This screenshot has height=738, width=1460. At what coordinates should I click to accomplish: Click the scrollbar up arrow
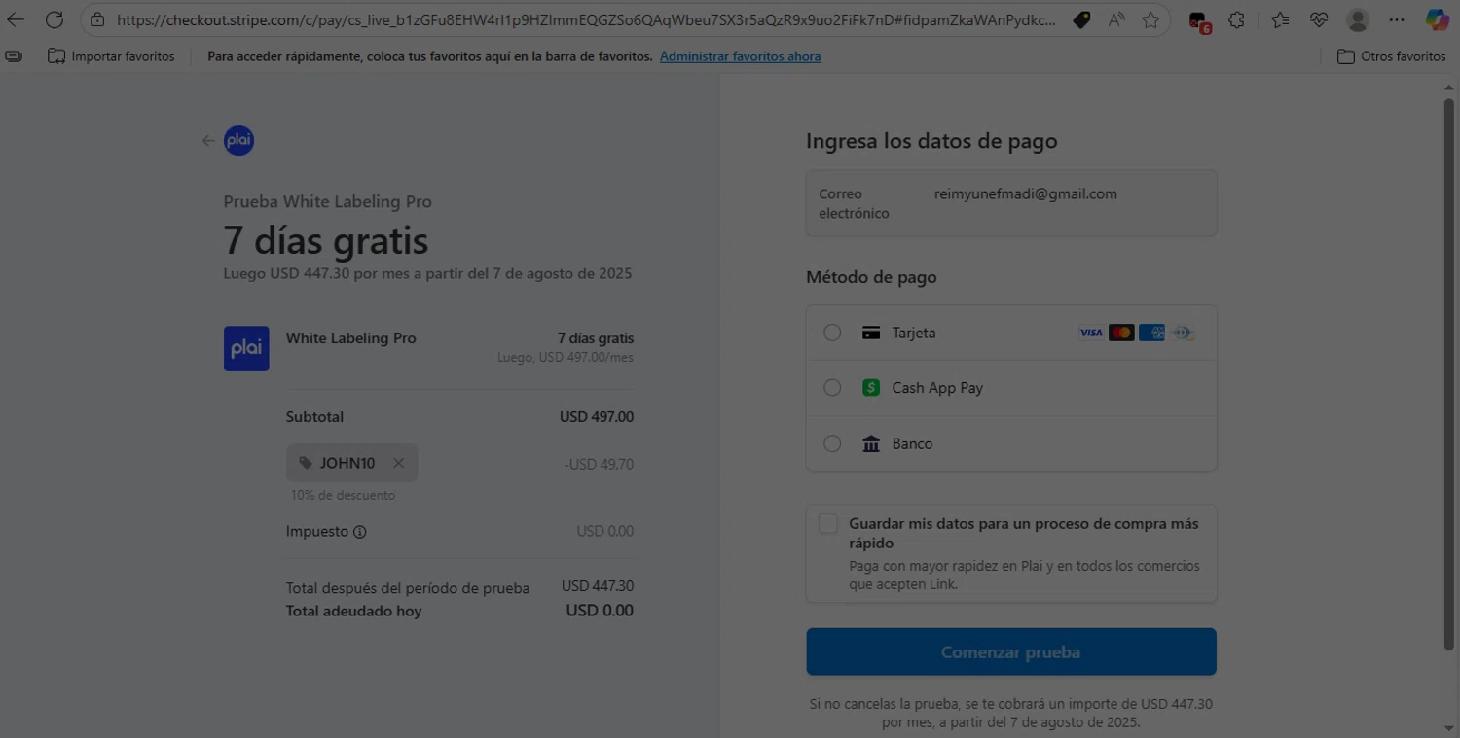(x=1450, y=87)
